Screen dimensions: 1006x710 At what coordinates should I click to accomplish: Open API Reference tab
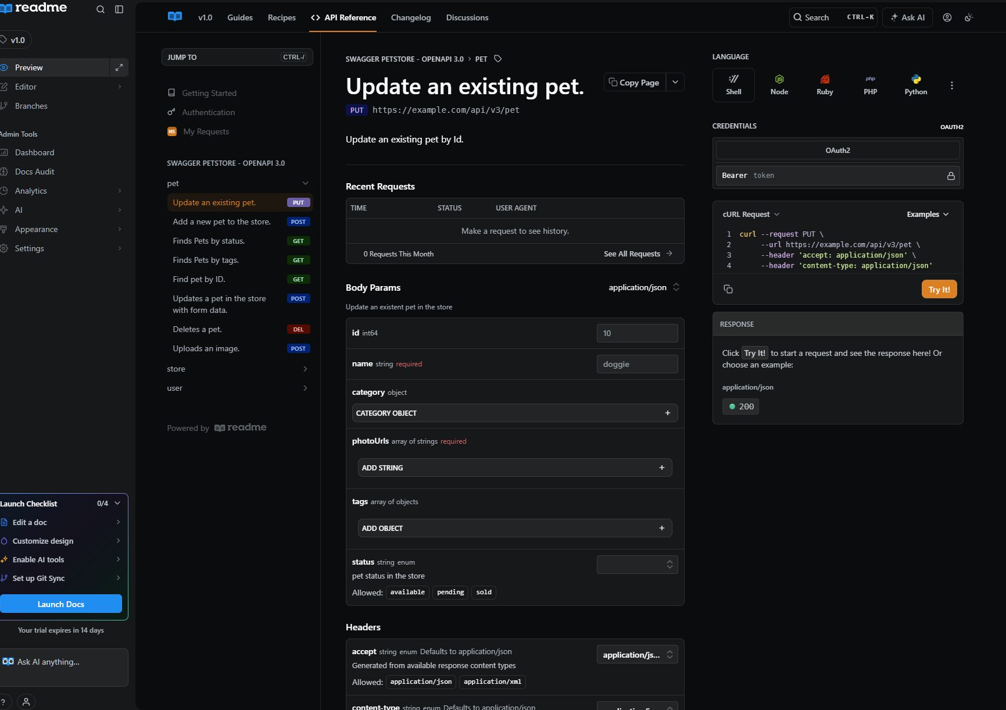point(343,17)
